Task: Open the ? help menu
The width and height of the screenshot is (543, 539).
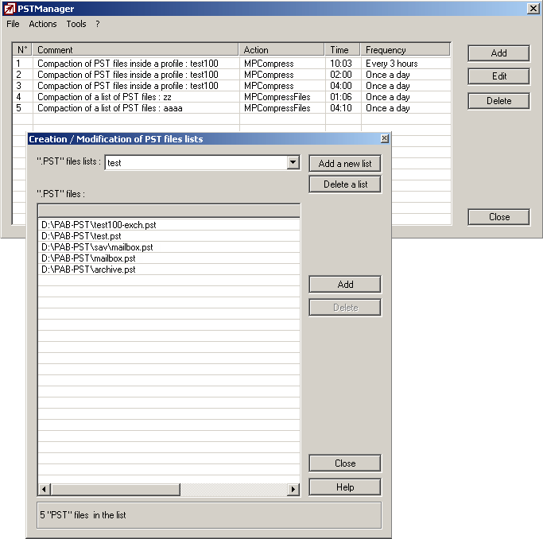Action: point(98,24)
